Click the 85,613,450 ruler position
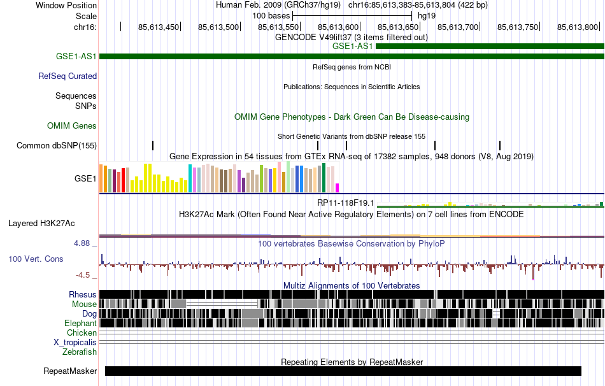 (x=159, y=27)
